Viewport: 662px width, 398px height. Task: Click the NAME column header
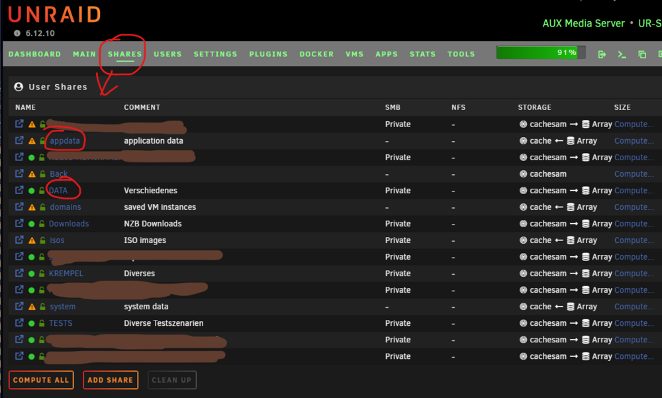click(x=25, y=107)
